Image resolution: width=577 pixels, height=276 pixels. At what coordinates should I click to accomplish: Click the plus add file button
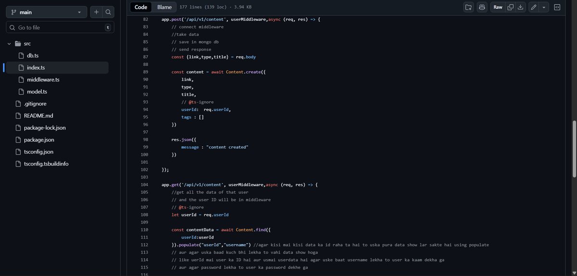click(x=96, y=12)
